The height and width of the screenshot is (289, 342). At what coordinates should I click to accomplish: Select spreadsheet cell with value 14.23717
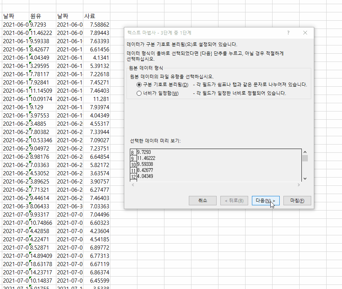[42, 272]
